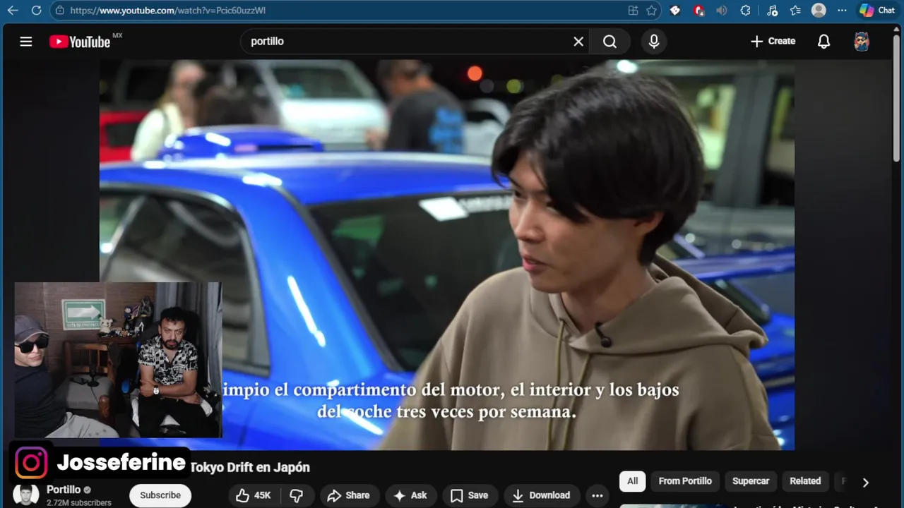Image resolution: width=904 pixels, height=508 pixels.
Task: Run the search with the magnifier button
Action: click(609, 42)
